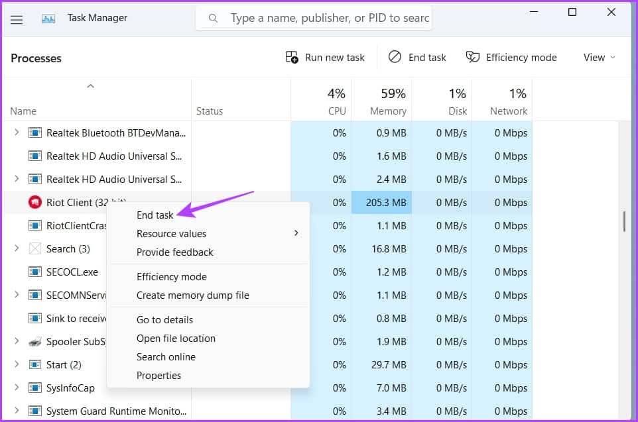Click the SECOMNService process icon
This screenshot has height=422, width=638.
(35, 295)
